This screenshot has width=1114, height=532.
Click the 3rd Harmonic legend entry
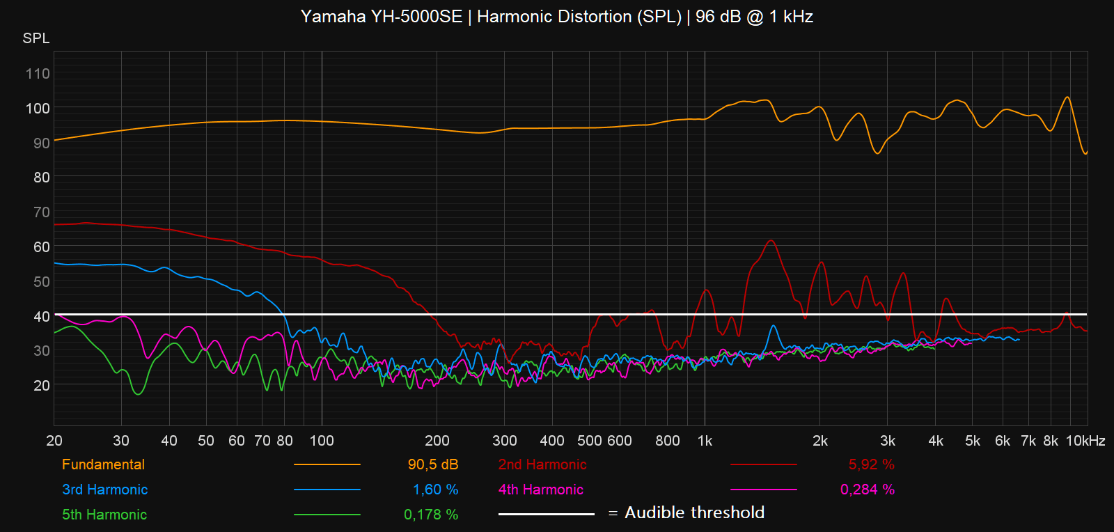104,490
